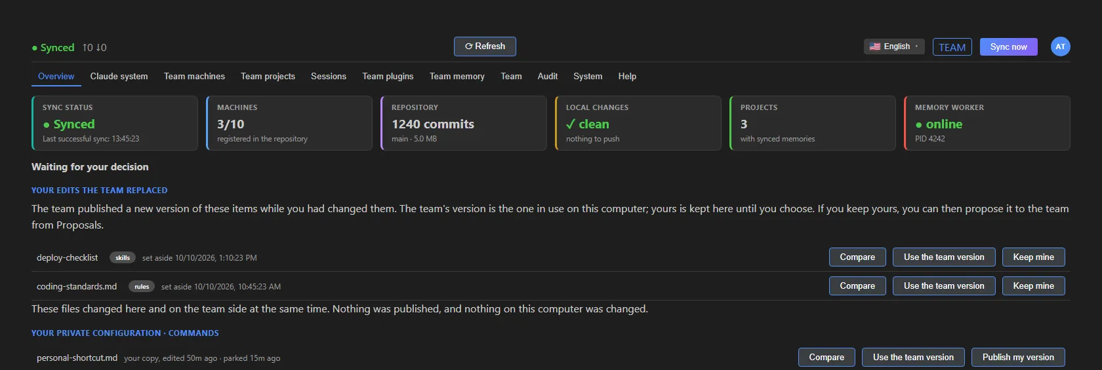Open the Team projects tab
Viewport: 1102px width, 370px height.
coord(268,77)
